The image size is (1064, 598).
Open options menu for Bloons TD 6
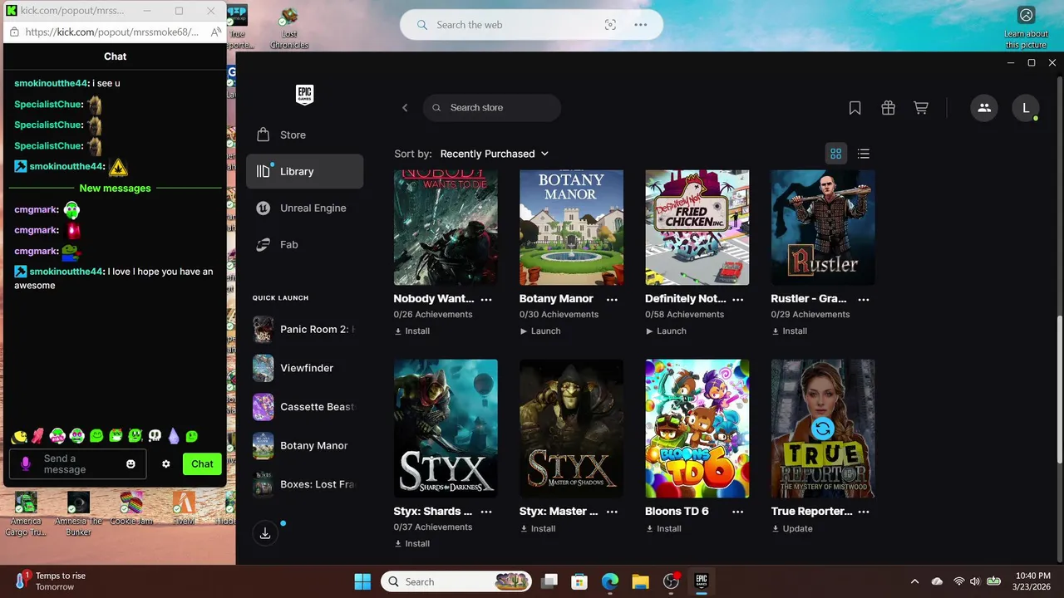click(737, 512)
